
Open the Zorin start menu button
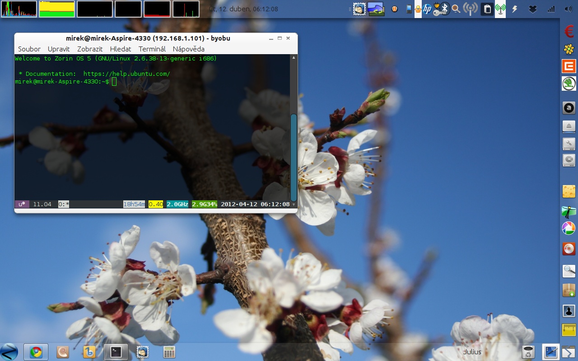9,352
